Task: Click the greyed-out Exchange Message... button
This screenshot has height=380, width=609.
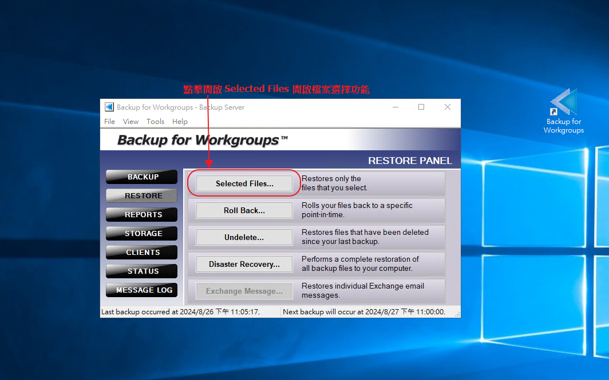Action: tap(244, 291)
